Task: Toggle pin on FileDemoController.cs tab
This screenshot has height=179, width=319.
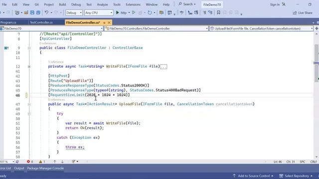Action: pos(104,22)
